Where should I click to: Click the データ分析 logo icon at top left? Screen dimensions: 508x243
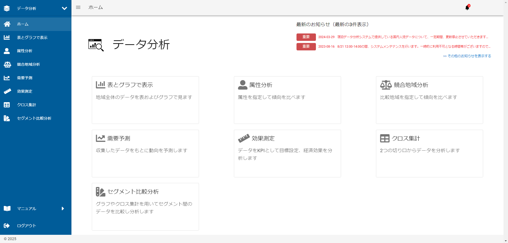[7, 8]
